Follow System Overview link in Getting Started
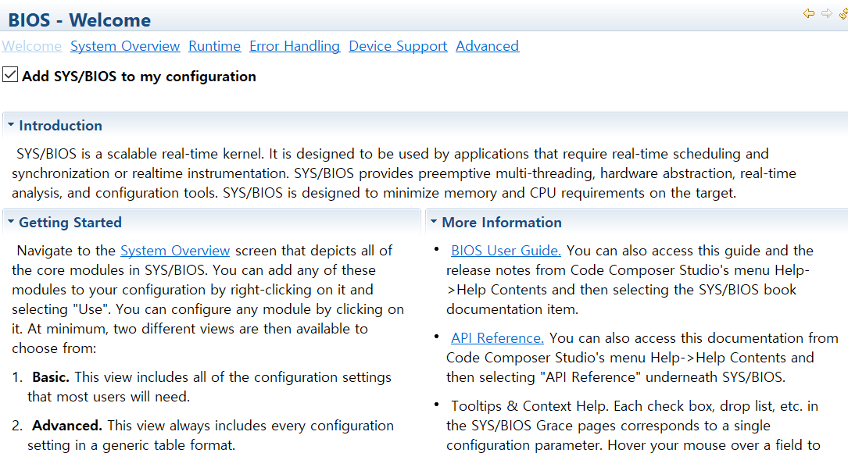Image resolution: width=848 pixels, height=453 pixels. (175, 251)
